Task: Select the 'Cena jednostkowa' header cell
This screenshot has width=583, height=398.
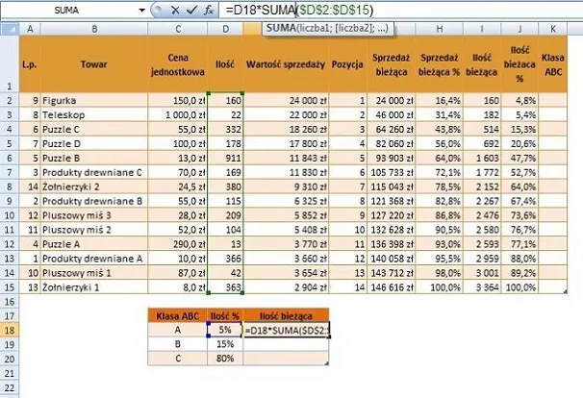Action: pyautogui.click(x=178, y=63)
